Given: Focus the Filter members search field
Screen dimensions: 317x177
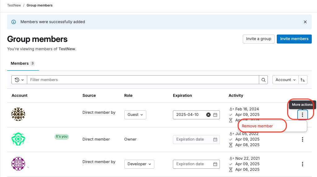Looking at the screenshot, I should coord(143,80).
